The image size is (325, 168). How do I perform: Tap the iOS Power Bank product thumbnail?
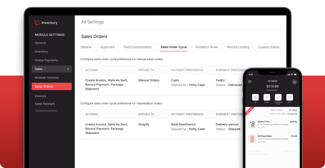coord(252,139)
